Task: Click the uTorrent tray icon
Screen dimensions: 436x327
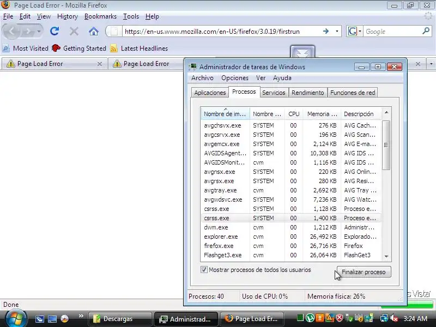Action: click(x=310, y=318)
